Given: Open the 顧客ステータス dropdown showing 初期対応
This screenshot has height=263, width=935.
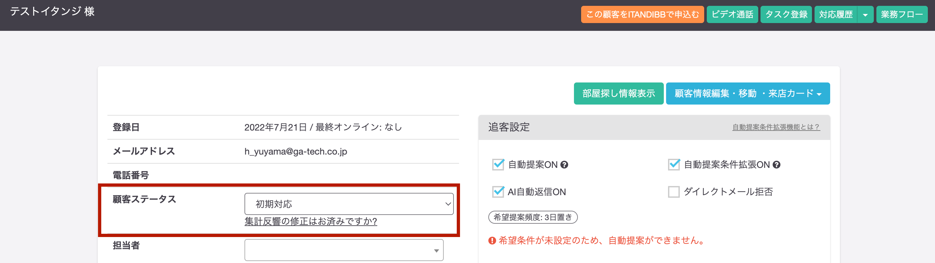Looking at the screenshot, I should [x=349, y=204].
